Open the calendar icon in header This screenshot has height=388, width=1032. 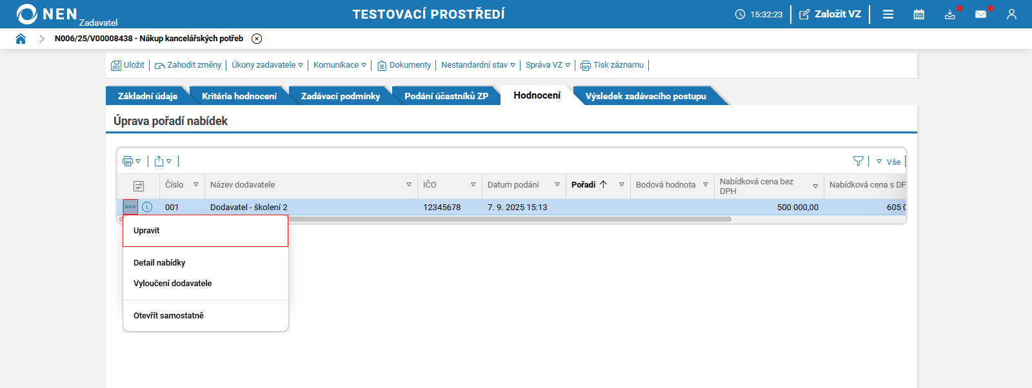pyautogui.click(x=919, y=14)
